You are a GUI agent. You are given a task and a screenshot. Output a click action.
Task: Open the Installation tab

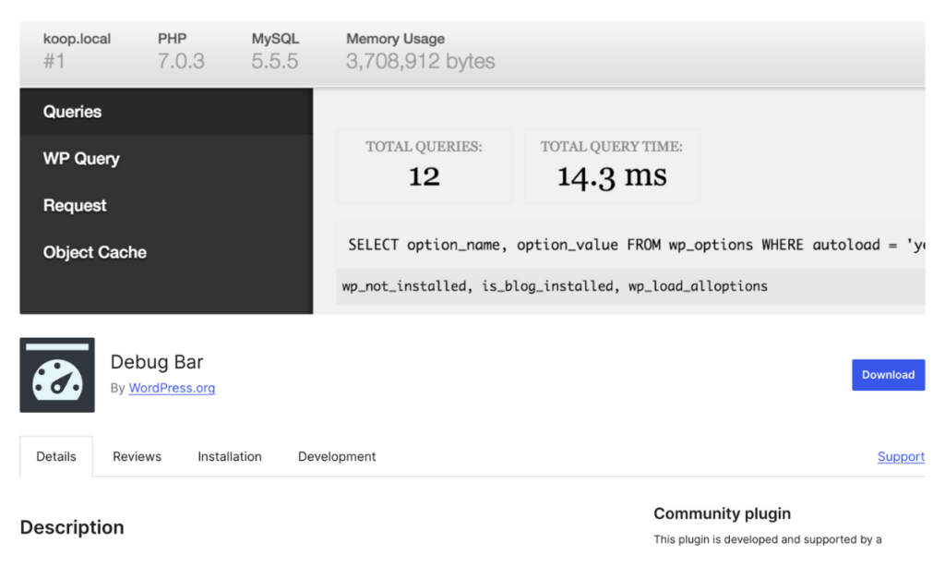point(229,456)
